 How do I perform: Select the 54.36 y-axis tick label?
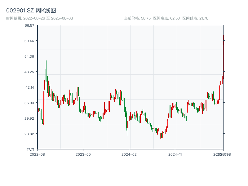pyautogui.click(x=29, y=56)
